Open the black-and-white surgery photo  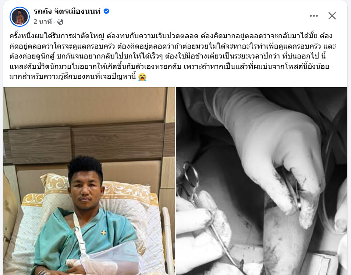(x=262, y=181)
